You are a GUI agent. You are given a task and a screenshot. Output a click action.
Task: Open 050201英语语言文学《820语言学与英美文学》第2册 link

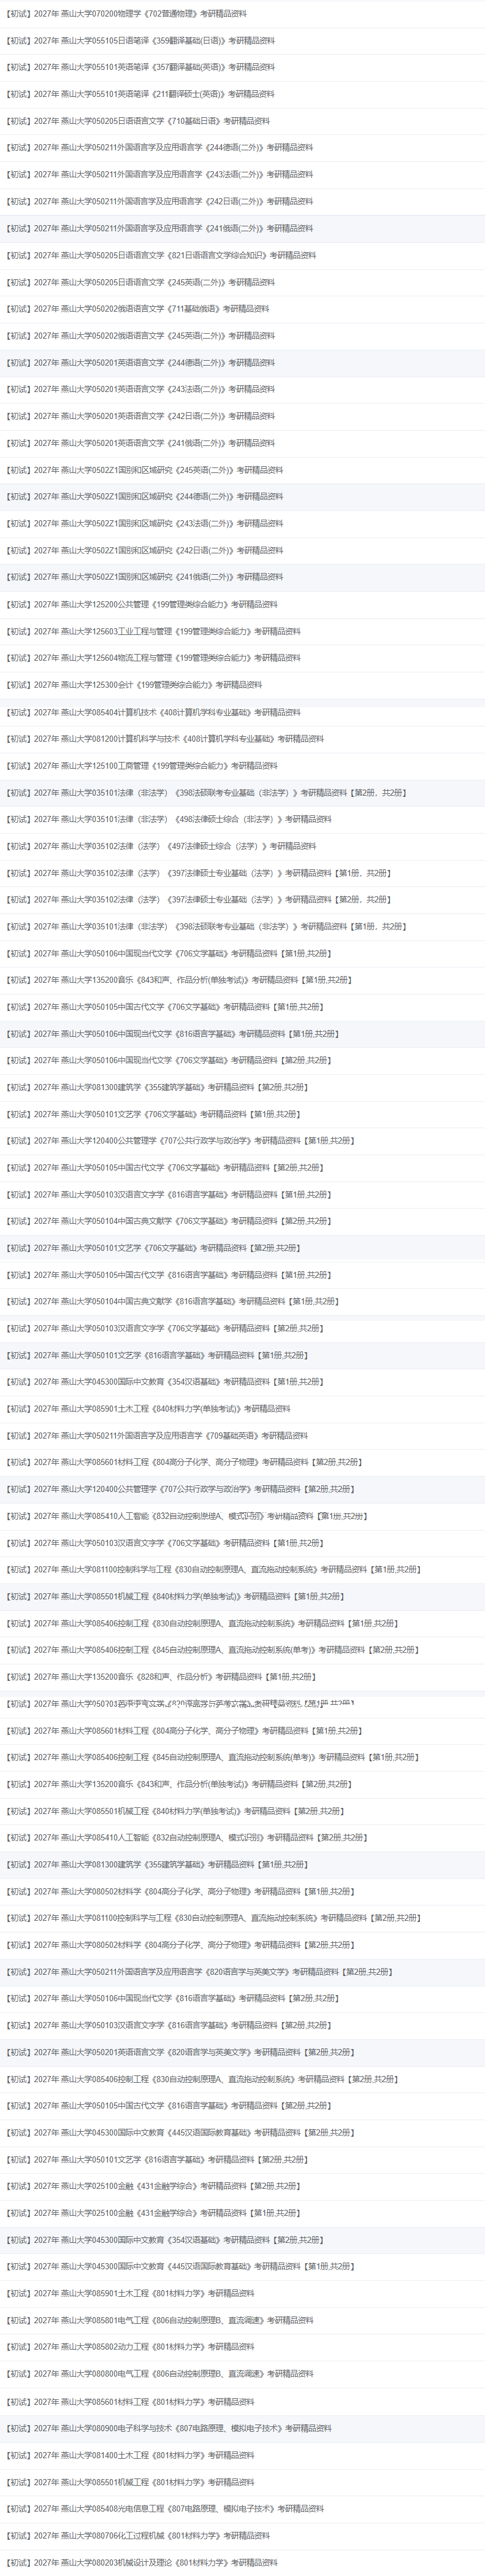tap(181, 2052)
